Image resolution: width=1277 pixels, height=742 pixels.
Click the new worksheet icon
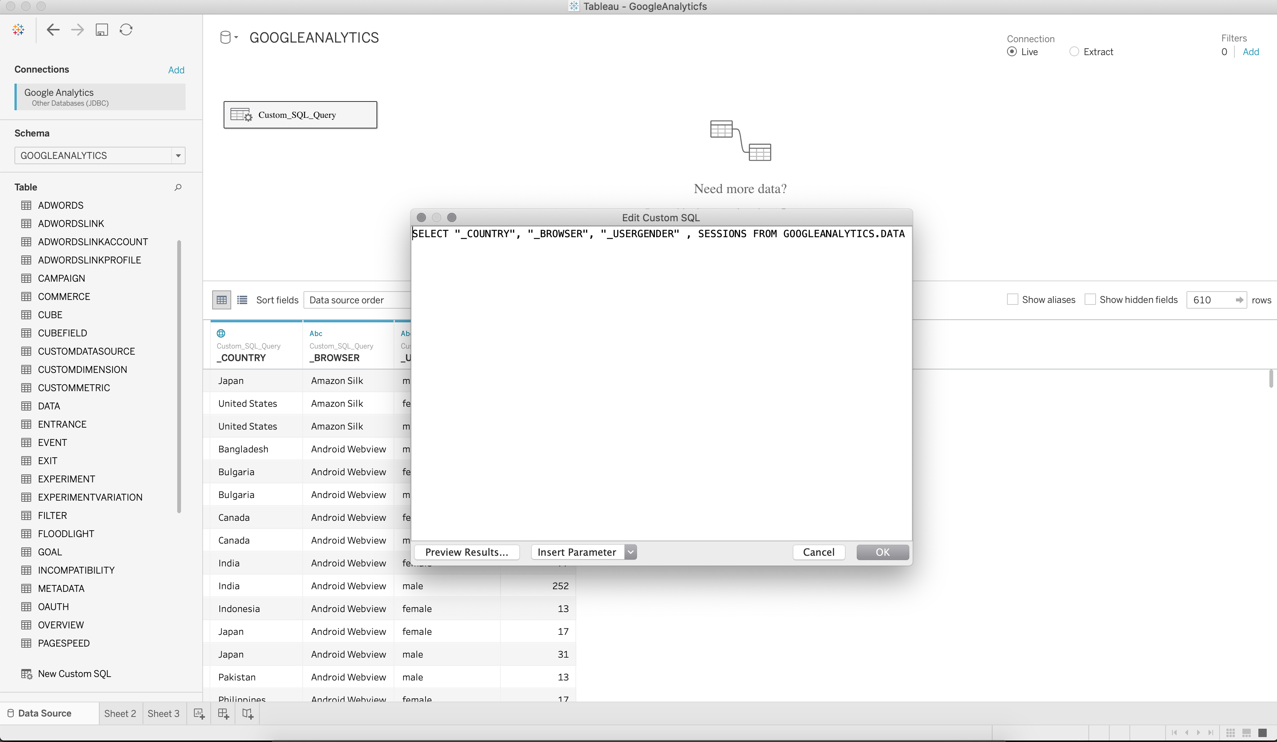(199, 713)
